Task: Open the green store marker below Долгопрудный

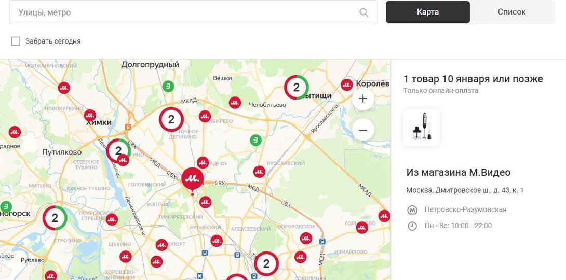Action: pyautogui.click(x=168, y=86)
